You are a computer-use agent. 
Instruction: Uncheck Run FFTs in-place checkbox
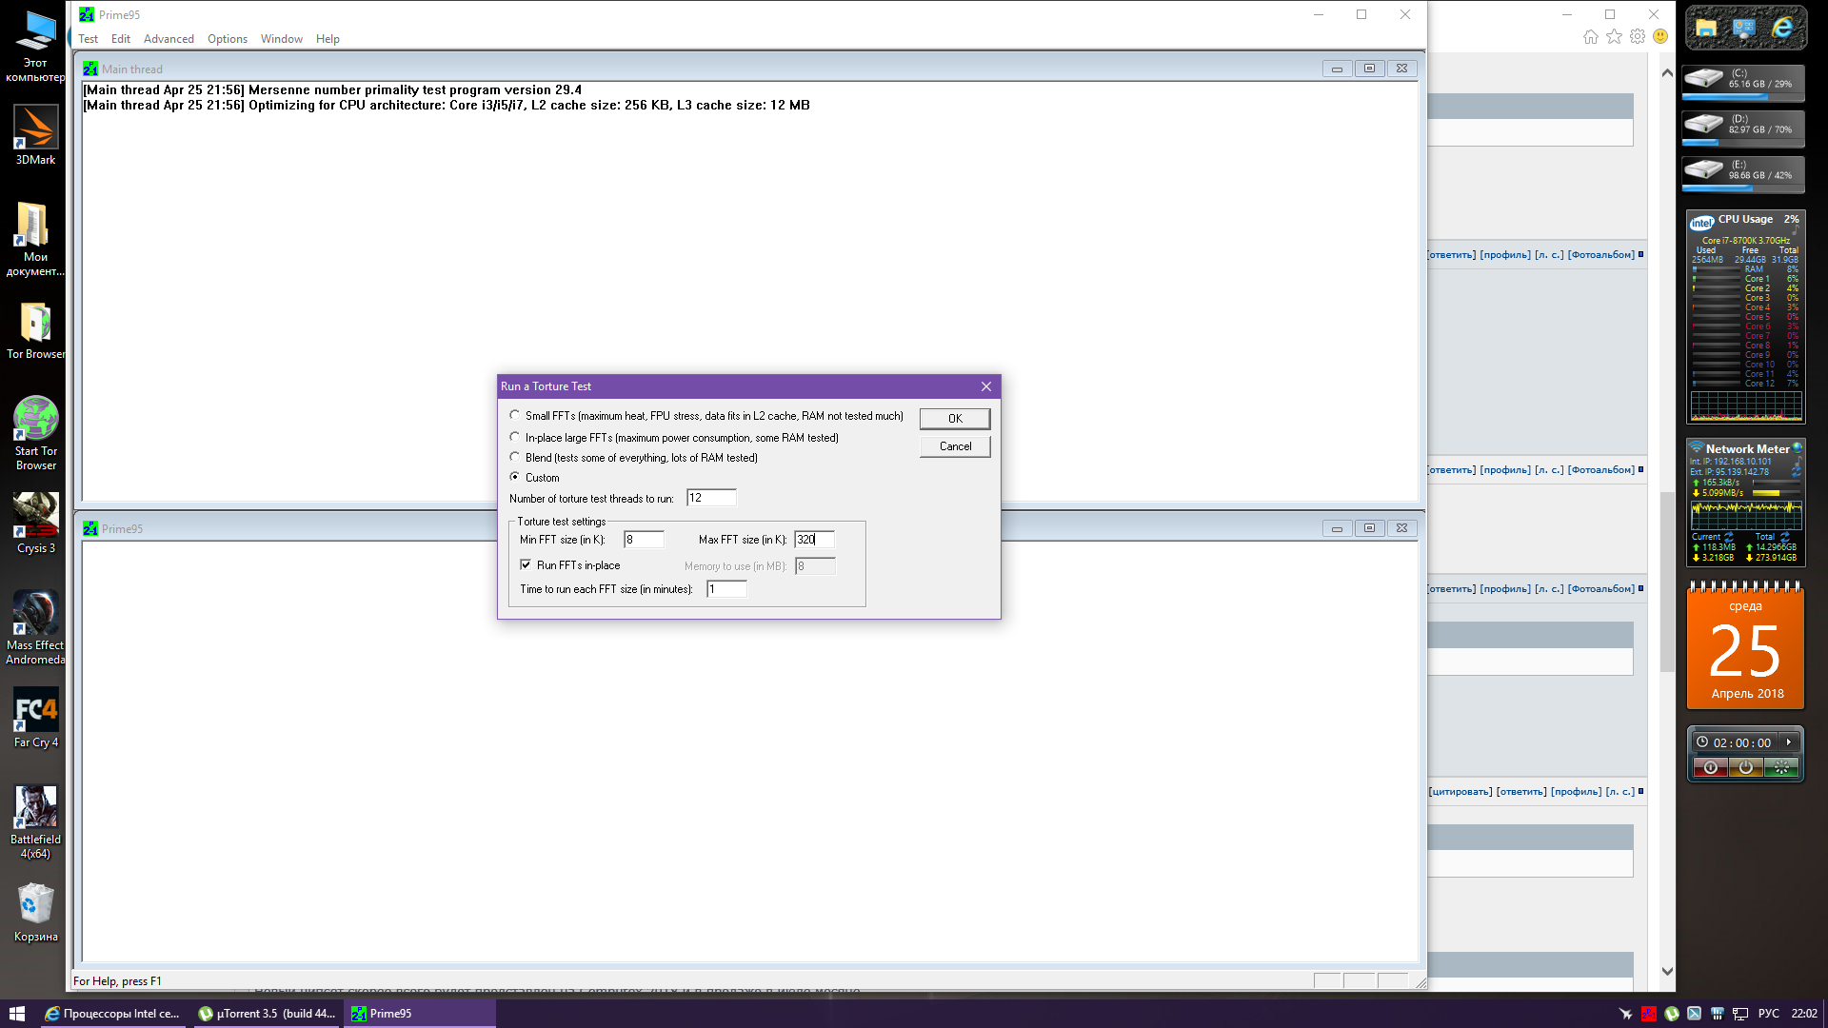tap(526, 565)
